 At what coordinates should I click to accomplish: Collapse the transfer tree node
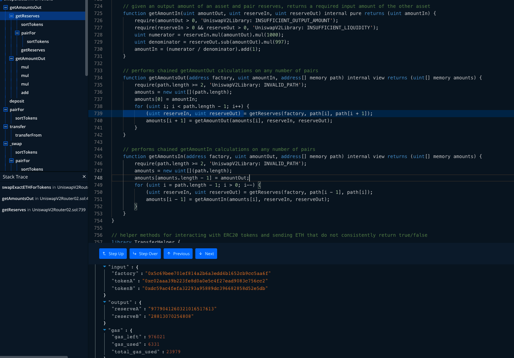pyautogui.click(x=5, y=127)
